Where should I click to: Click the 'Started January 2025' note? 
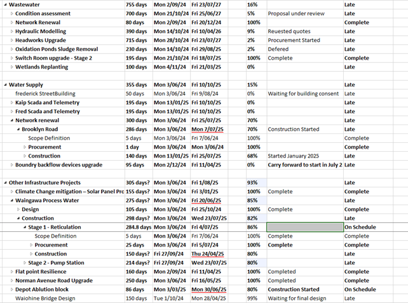pos(293,156)
